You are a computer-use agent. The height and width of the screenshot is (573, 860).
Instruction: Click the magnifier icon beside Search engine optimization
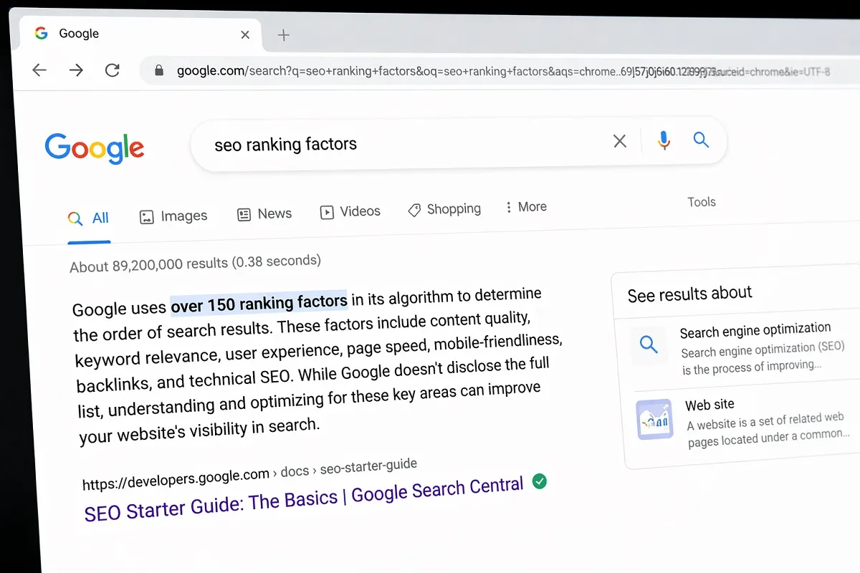649,345
